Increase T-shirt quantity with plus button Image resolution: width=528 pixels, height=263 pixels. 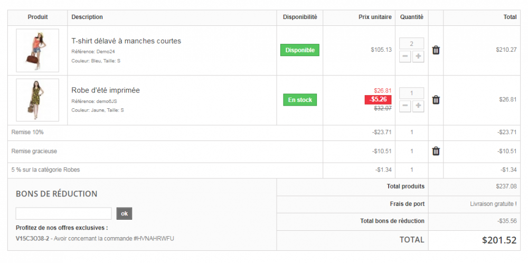[x=418, y=57]
